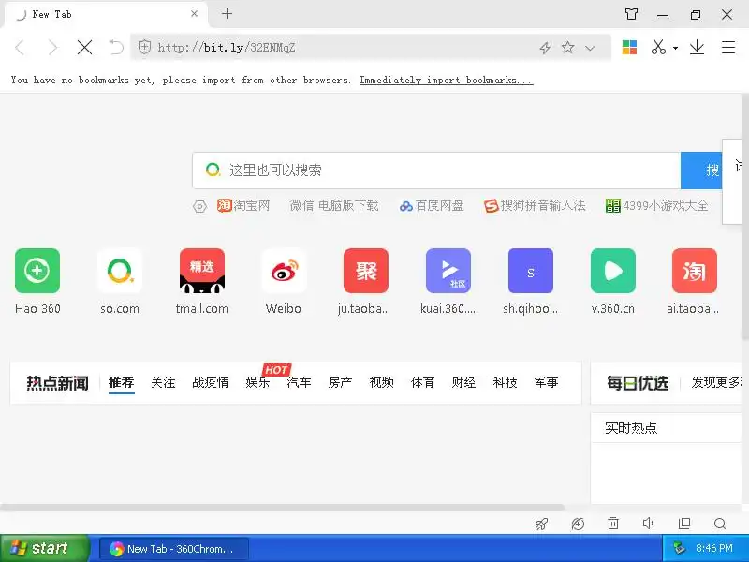Open the downloads manager
This screenshot has height=562, width=749.
click(x=697, y=48)
